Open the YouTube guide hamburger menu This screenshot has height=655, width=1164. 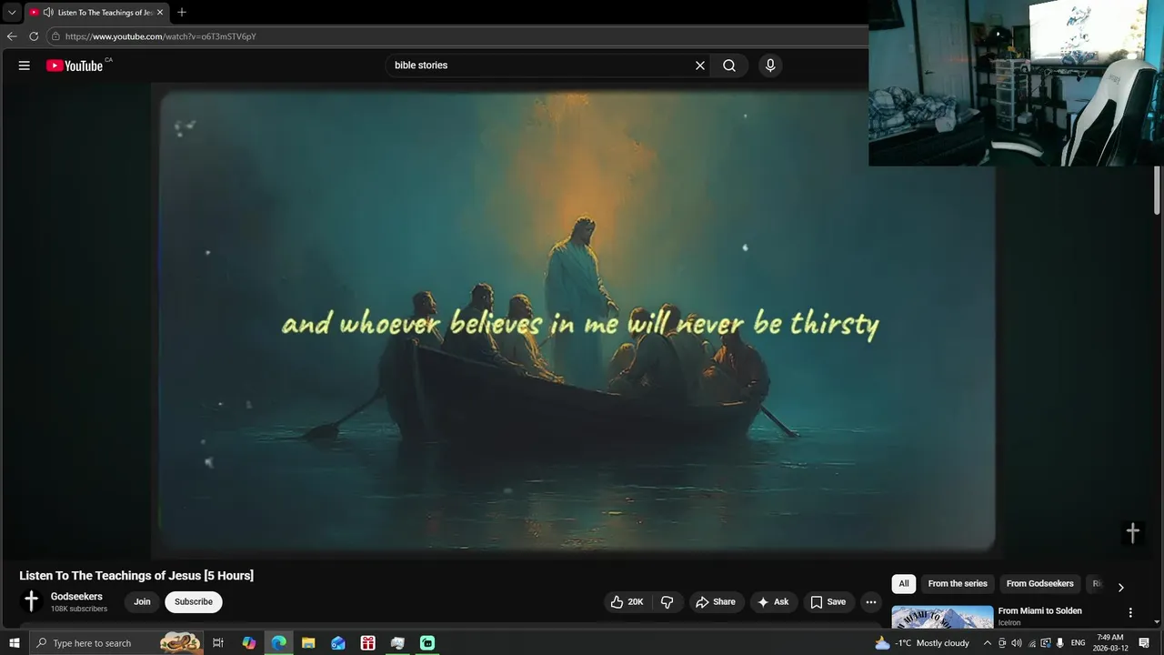coord(25,65)
